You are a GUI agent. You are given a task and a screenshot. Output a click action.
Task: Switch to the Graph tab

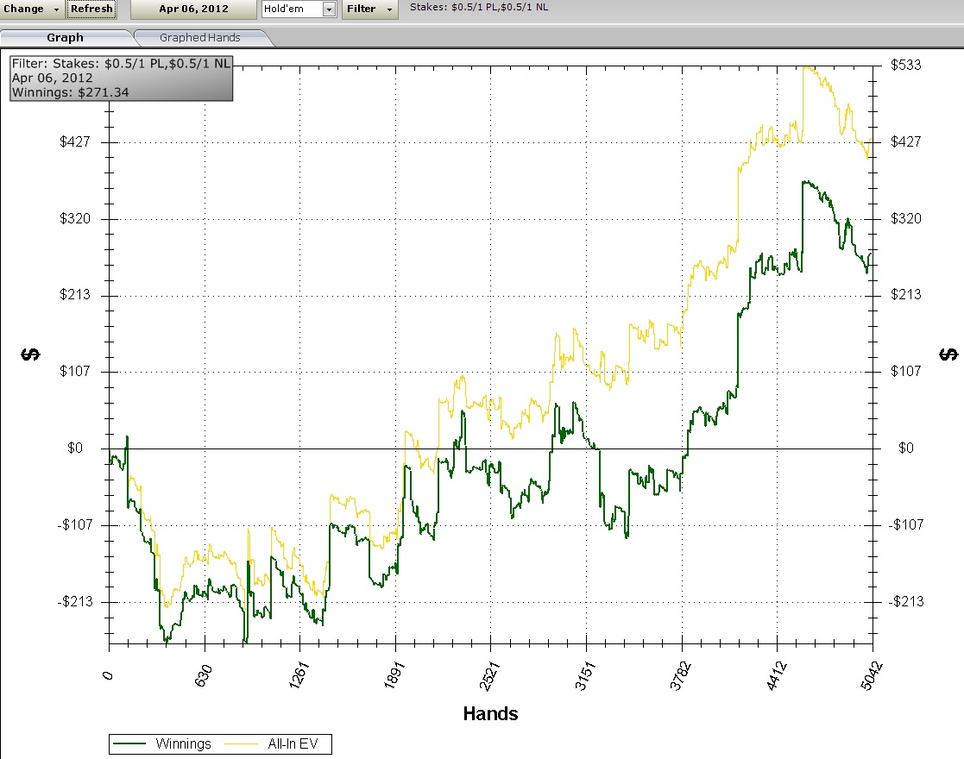pyautogui.click(x=66, y=37)
